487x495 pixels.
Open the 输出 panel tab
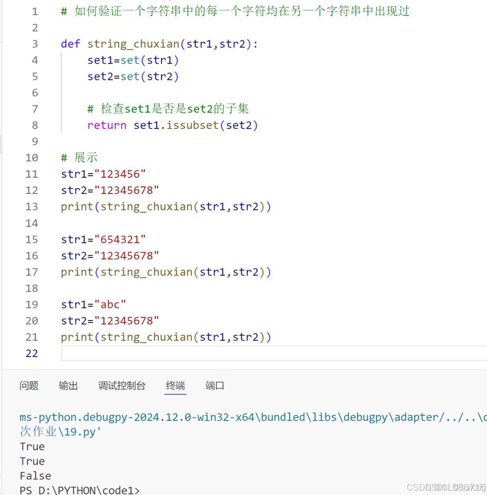click(x=68, y=385)
